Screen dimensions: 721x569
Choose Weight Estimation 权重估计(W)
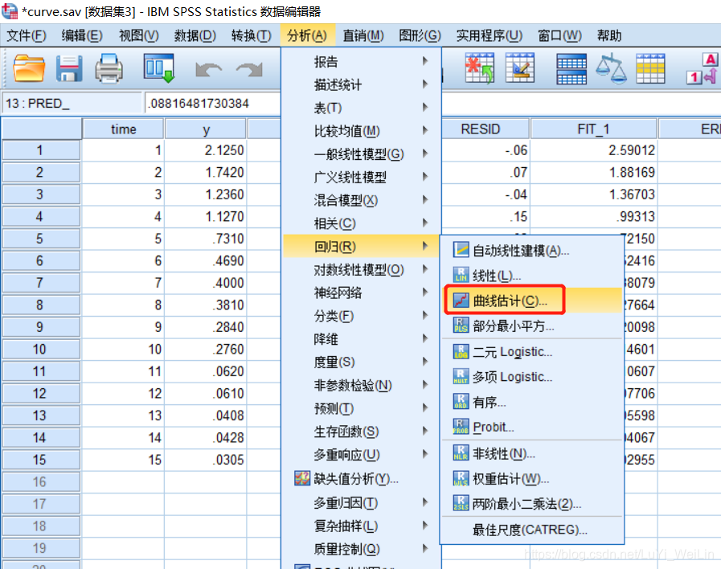tap(532, 479)
